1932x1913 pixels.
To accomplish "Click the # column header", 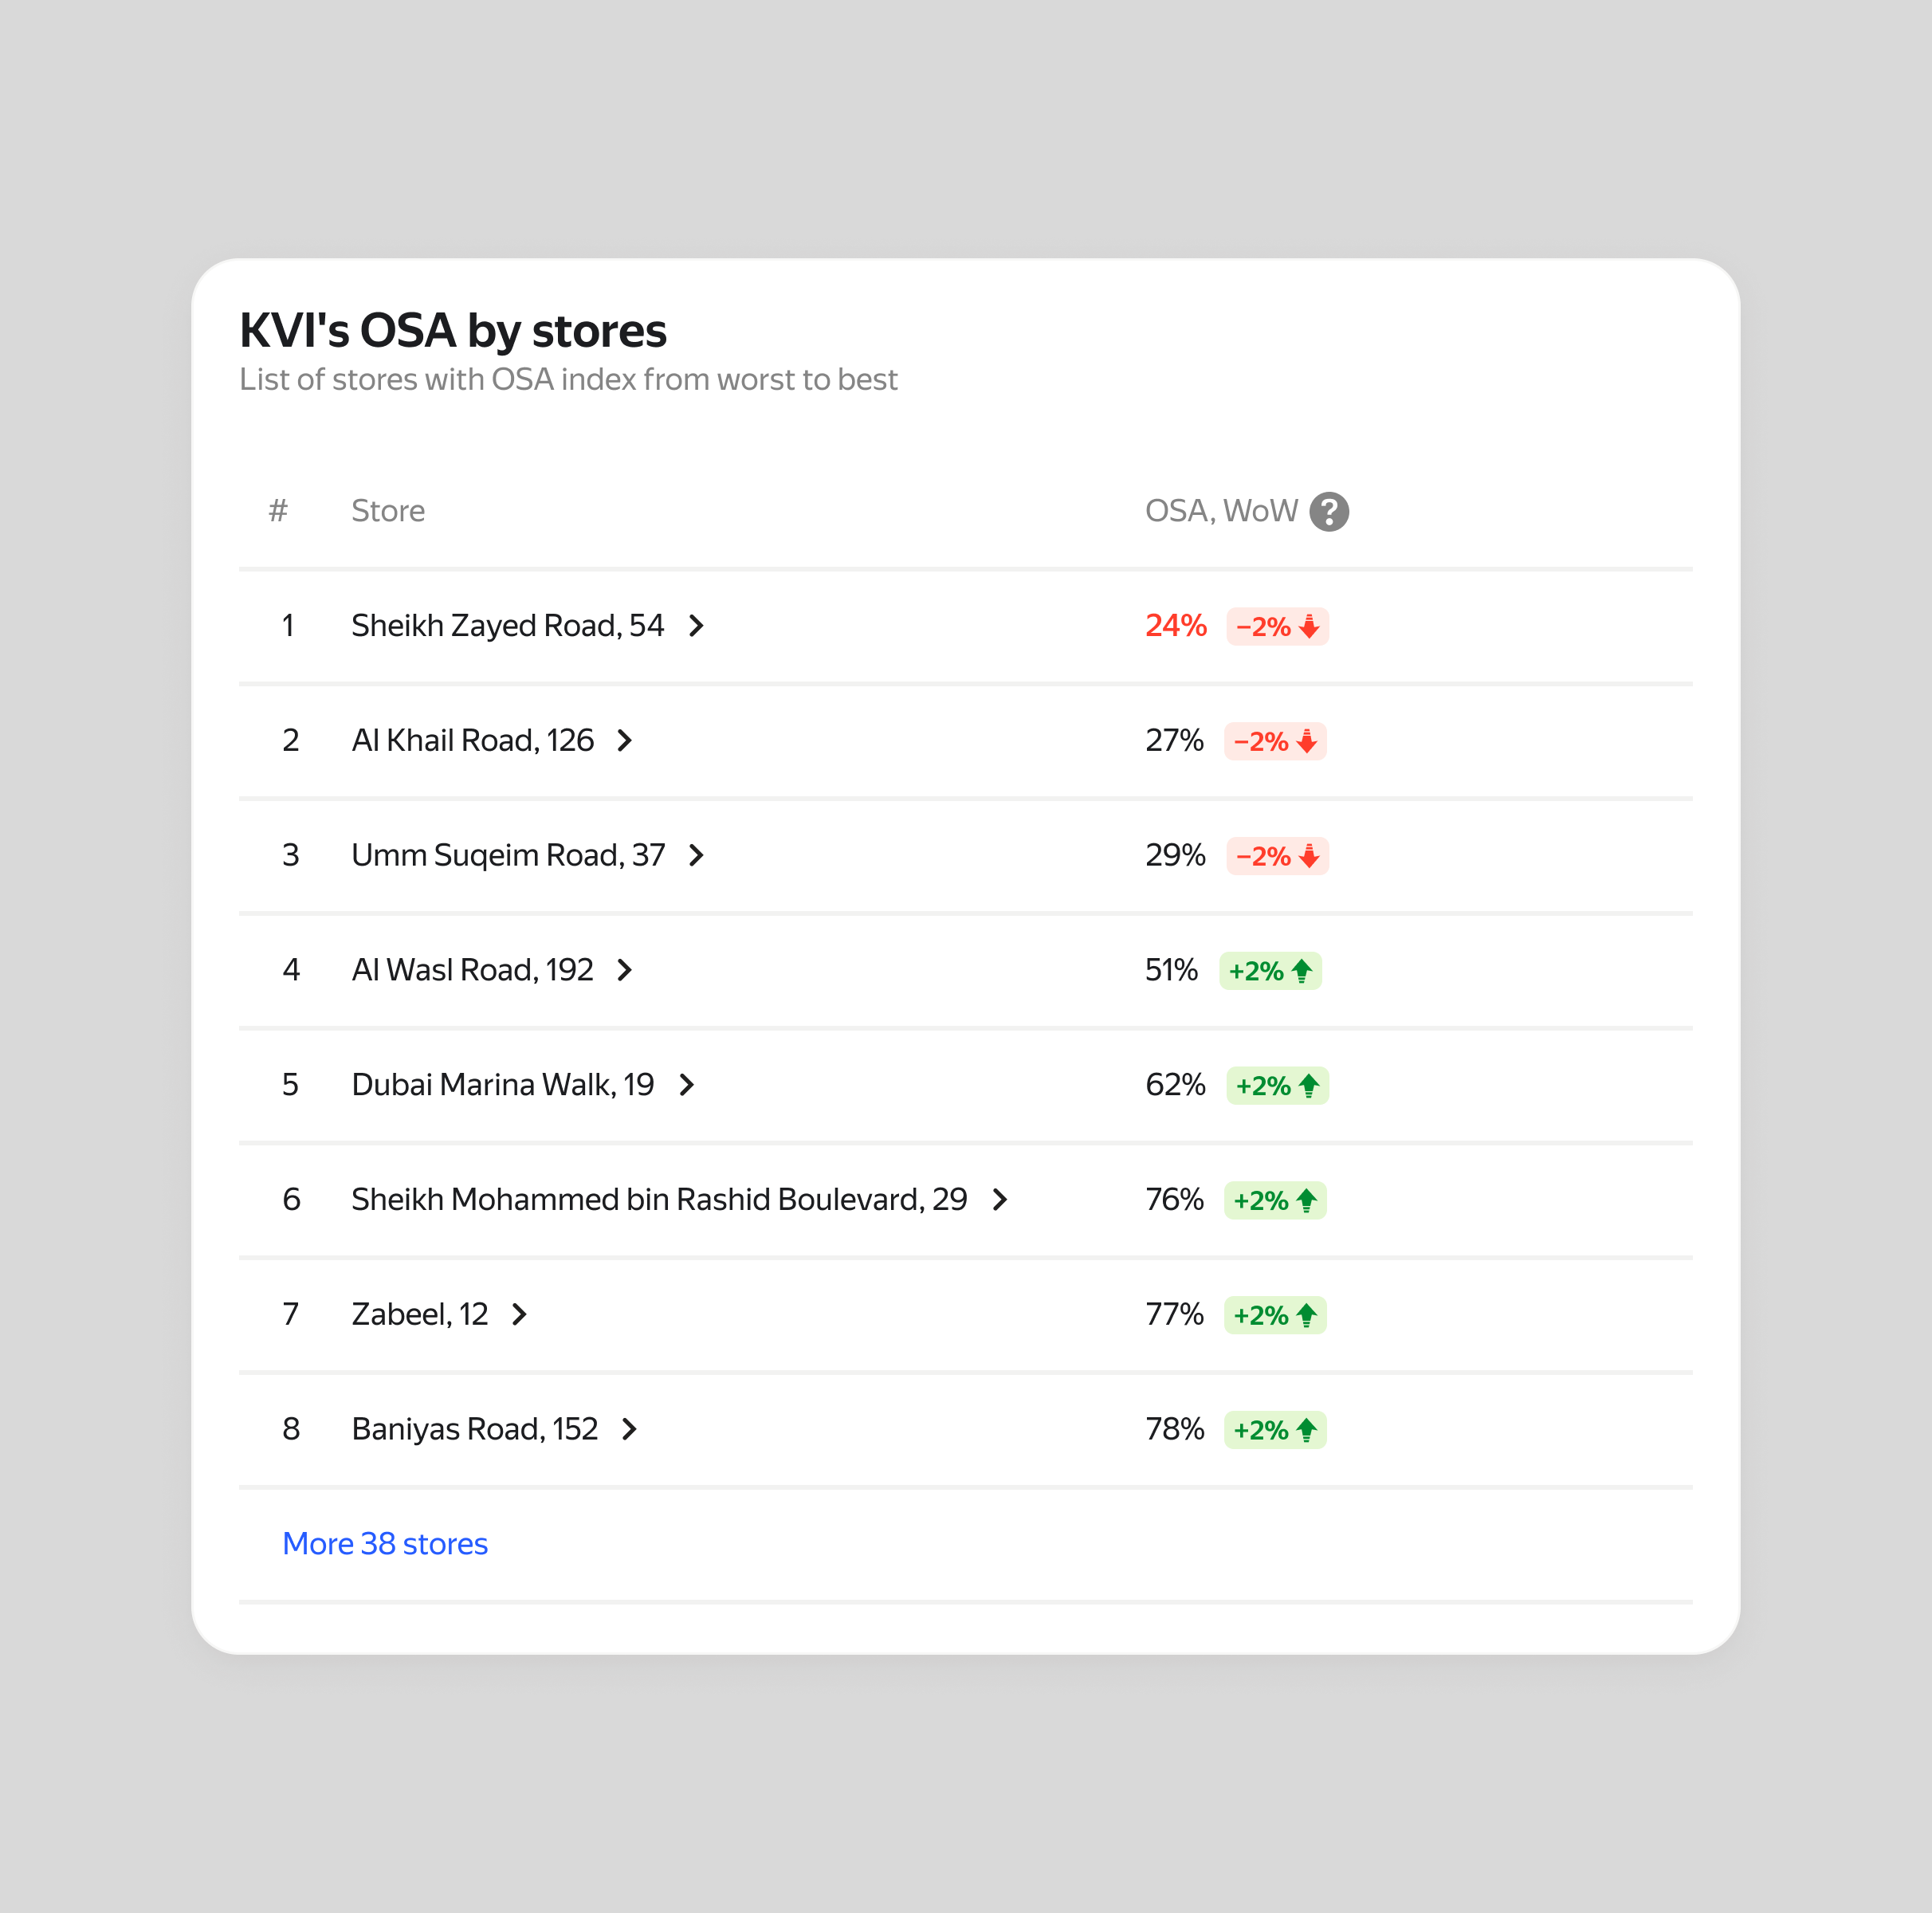I will click(x=278, y=511).
